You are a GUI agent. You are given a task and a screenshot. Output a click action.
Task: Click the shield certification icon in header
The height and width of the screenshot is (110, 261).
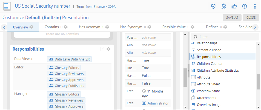click(213, 6)
